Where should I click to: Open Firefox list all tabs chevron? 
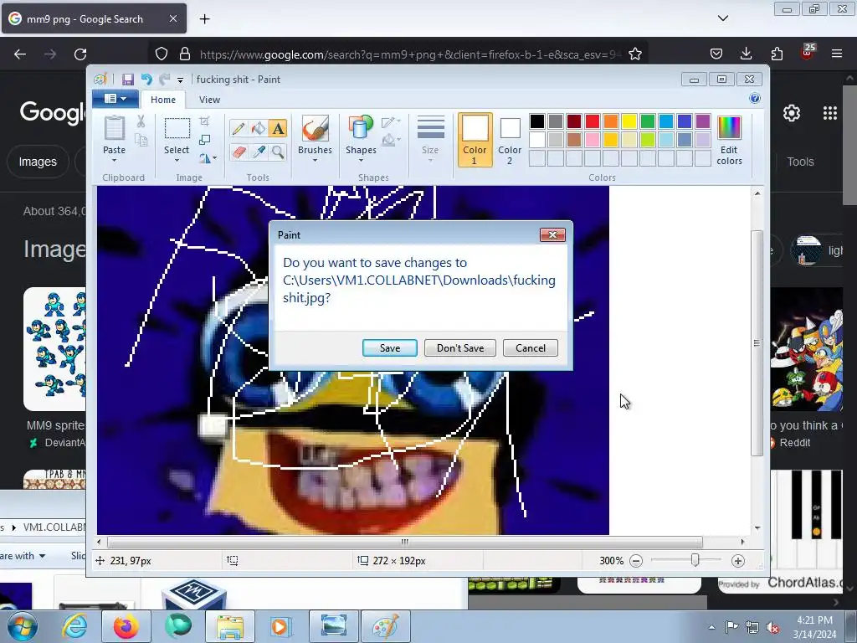(x=722, y=18)
